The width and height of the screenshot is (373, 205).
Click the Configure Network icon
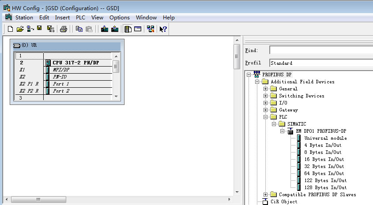tap(151, 29)
